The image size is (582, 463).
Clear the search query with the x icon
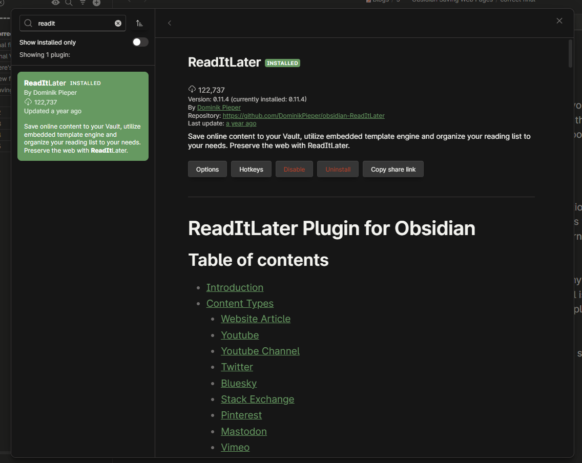pyautogui.click(x=118, y=23)
